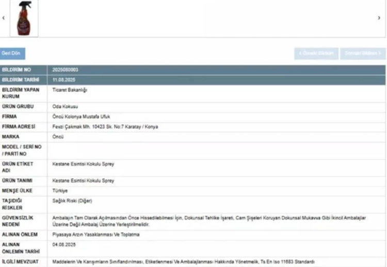Go to Önceki Bildirim
The image size is (387, 267).
pyautogui.click(x=316, y=54)
